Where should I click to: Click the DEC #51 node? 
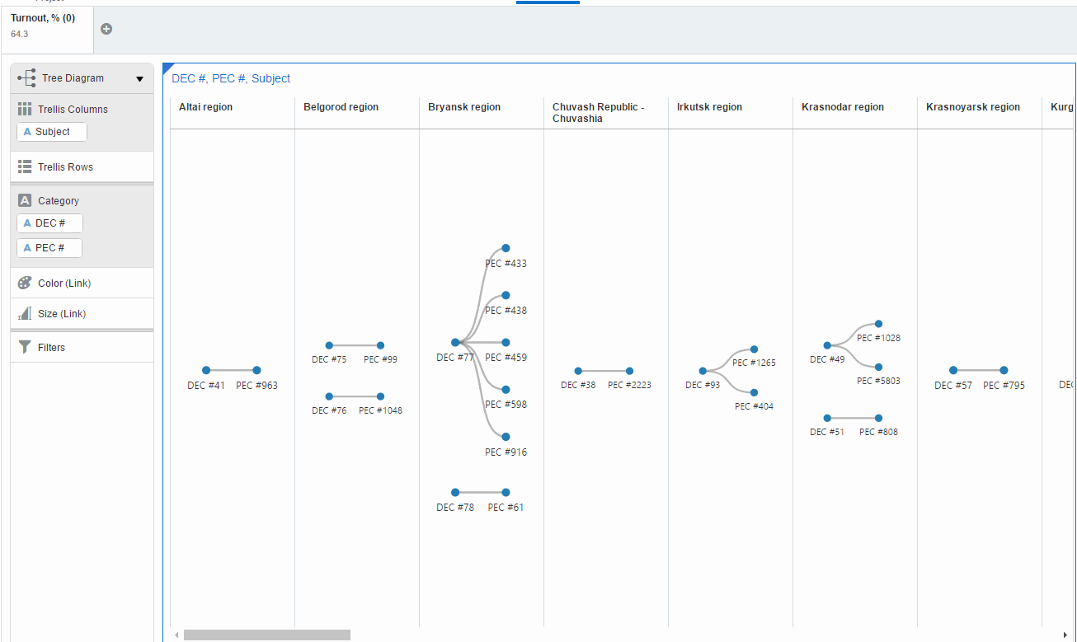tap(827, 418)
